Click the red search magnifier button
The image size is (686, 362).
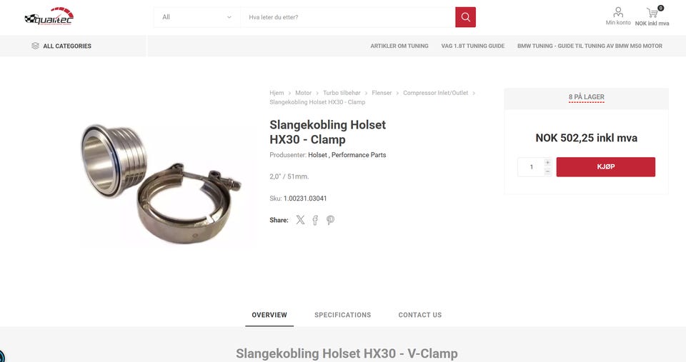pos(465,17)
